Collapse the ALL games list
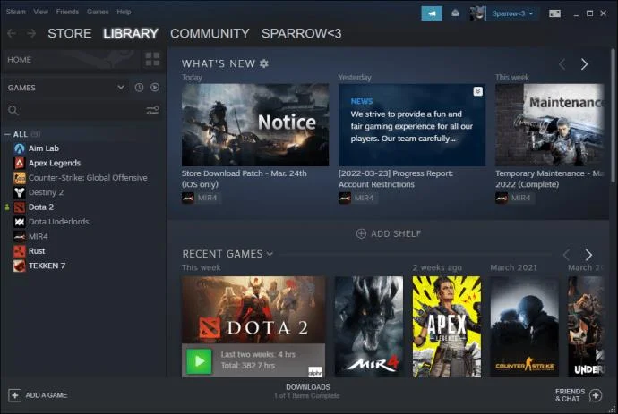This screenshot has height=414, width=618. click(7, 135)
